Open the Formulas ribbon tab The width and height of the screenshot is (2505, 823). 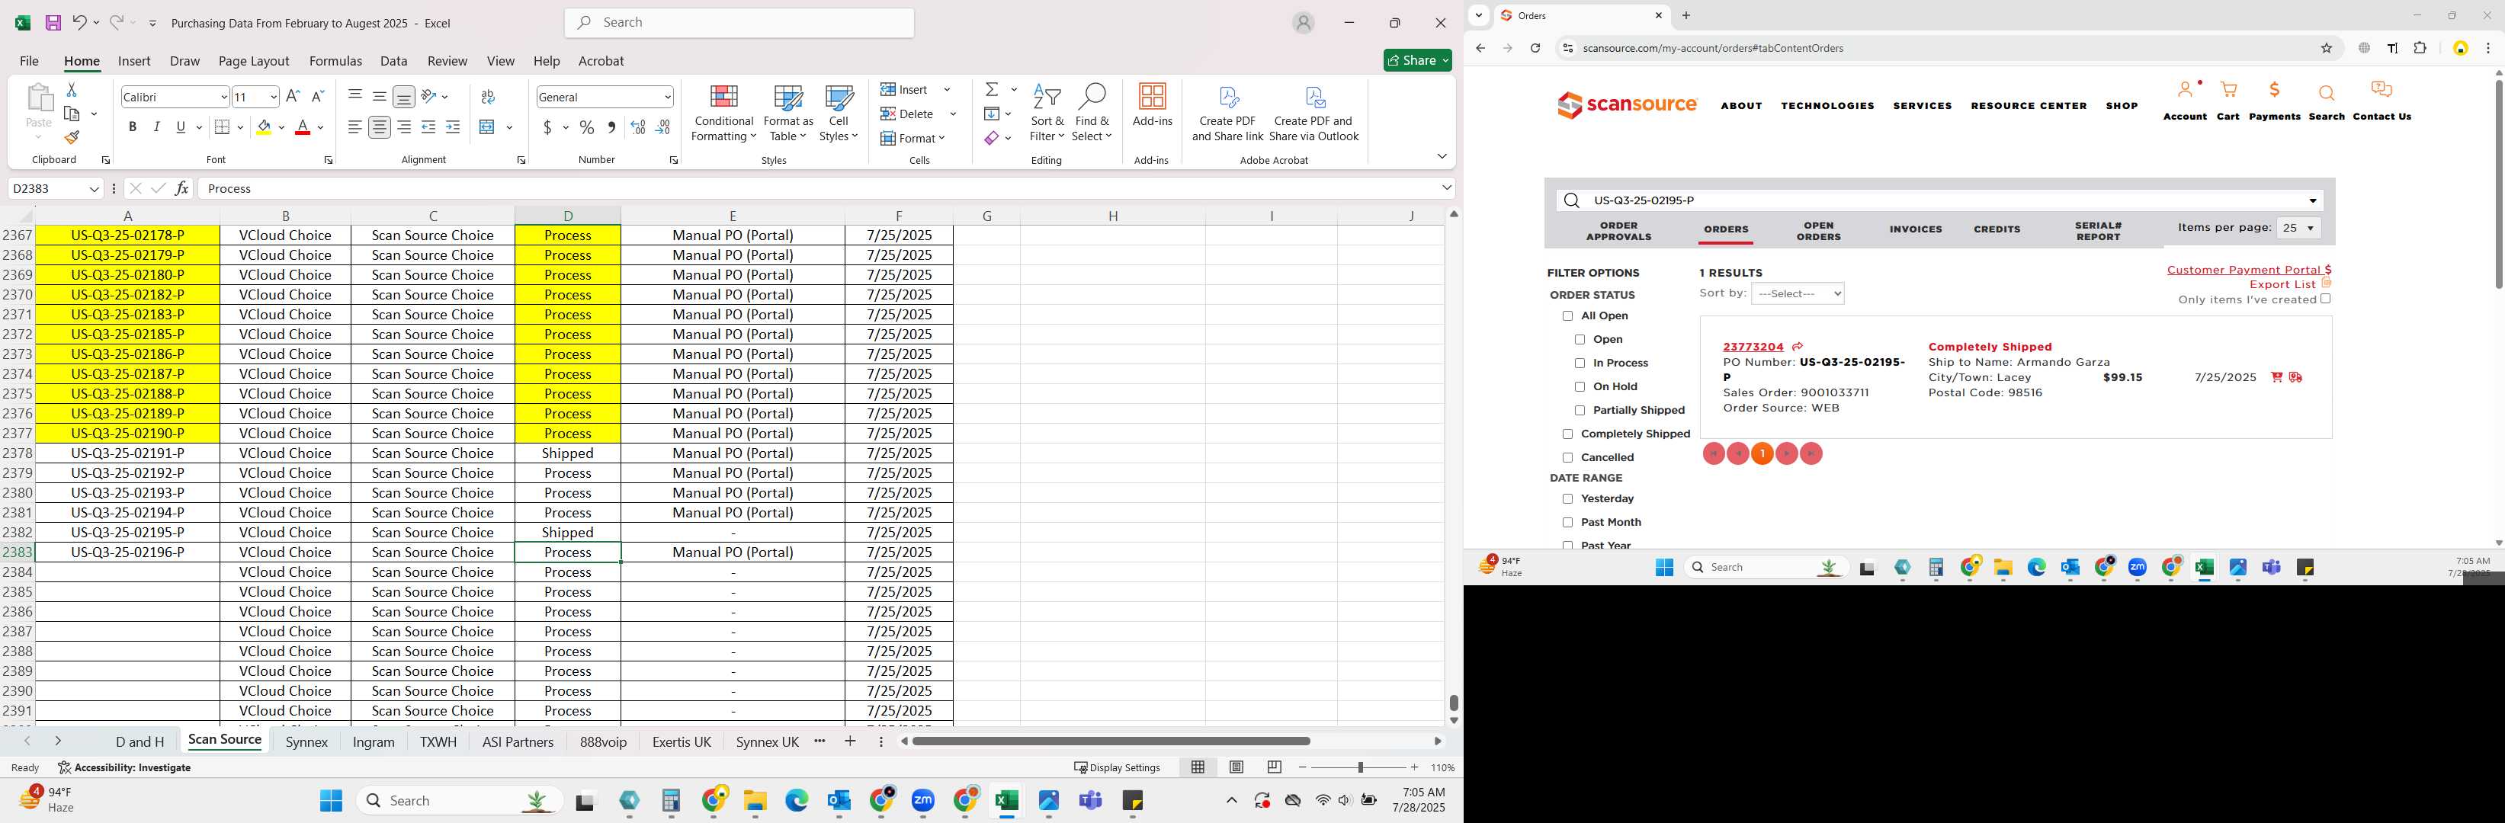(335, 60)
